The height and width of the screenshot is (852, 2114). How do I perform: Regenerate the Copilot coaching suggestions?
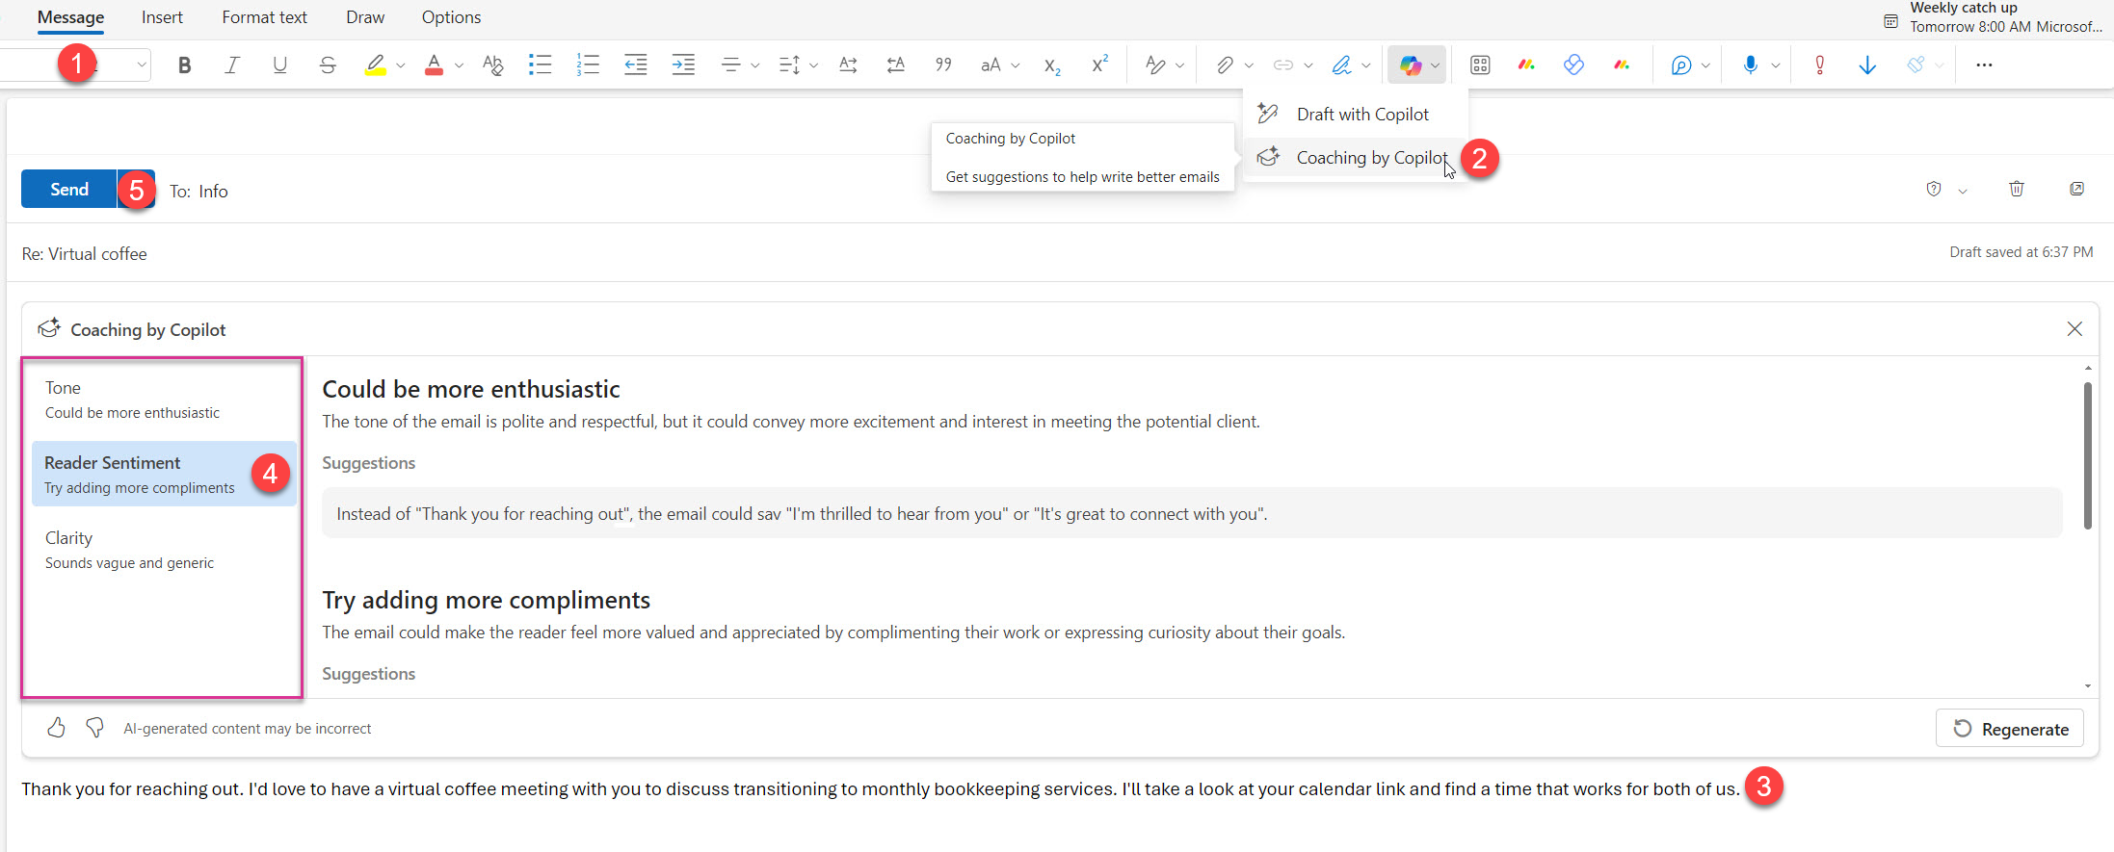coord(2010,729)
